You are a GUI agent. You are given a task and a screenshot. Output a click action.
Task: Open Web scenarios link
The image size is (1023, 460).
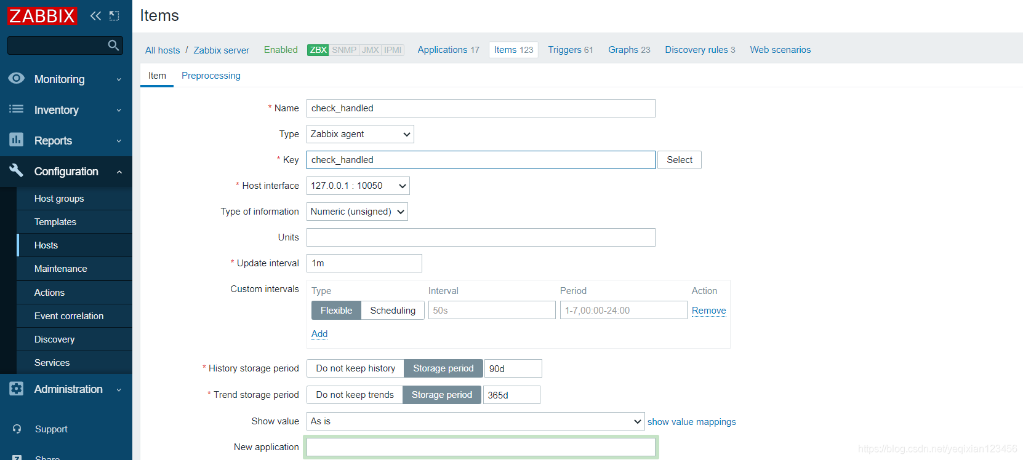pyautogui.click(x=780, y=50)
